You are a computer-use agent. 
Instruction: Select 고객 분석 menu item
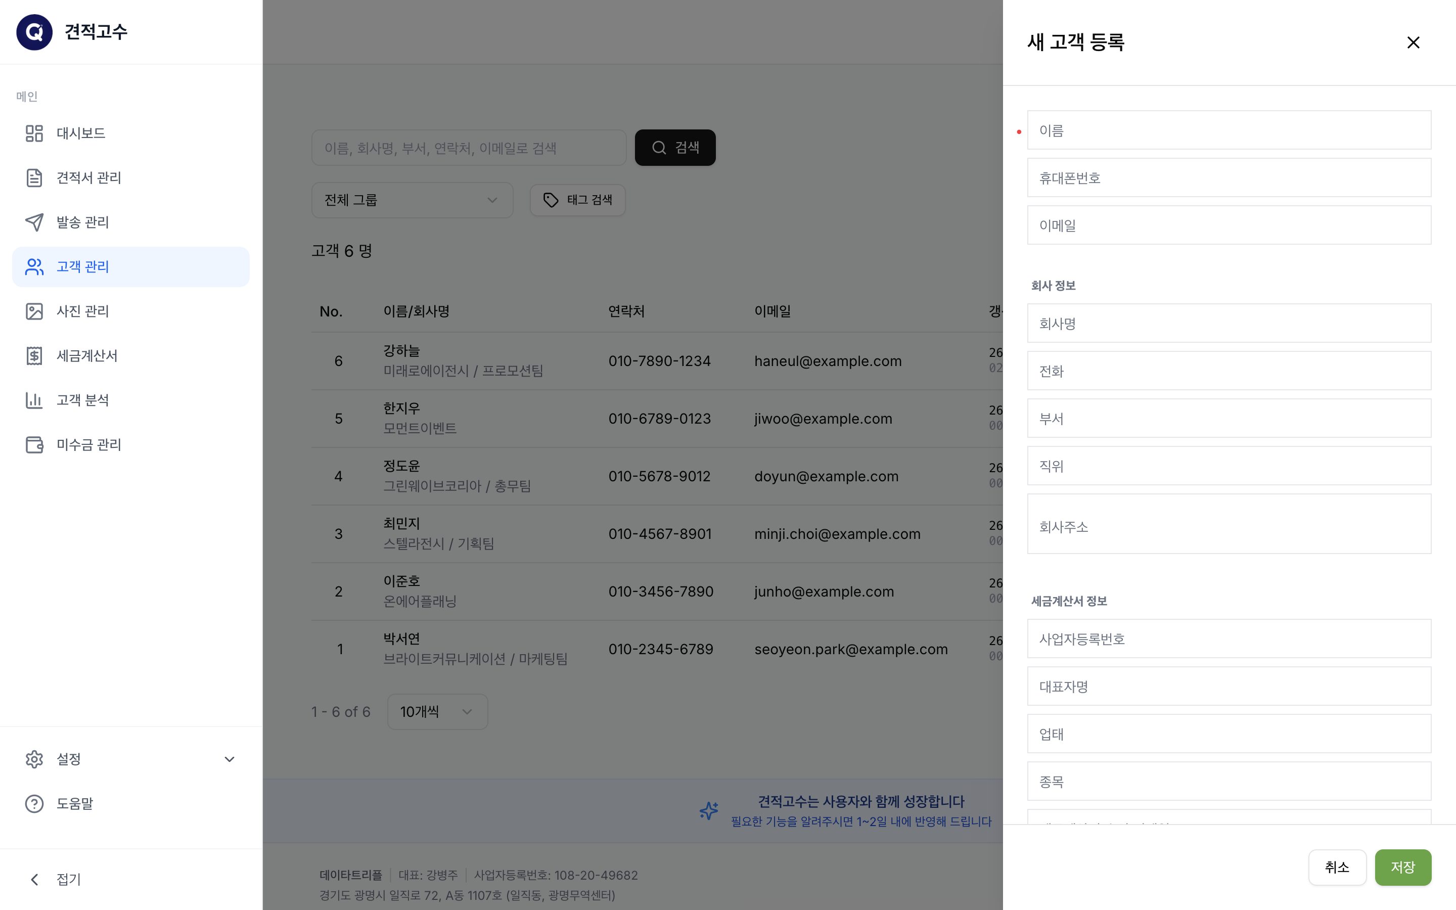coord(130,400)
